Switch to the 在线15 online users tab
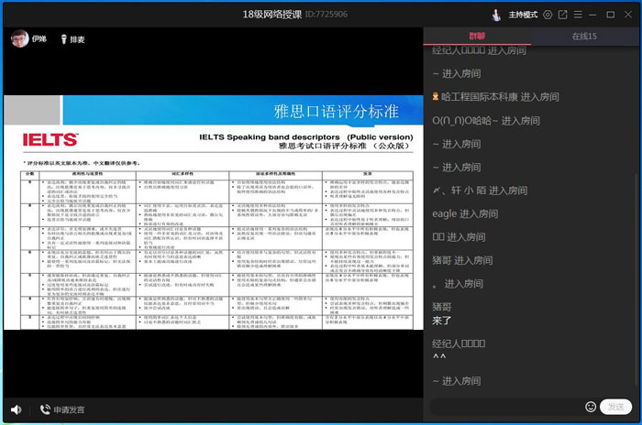 pos(584,36)
